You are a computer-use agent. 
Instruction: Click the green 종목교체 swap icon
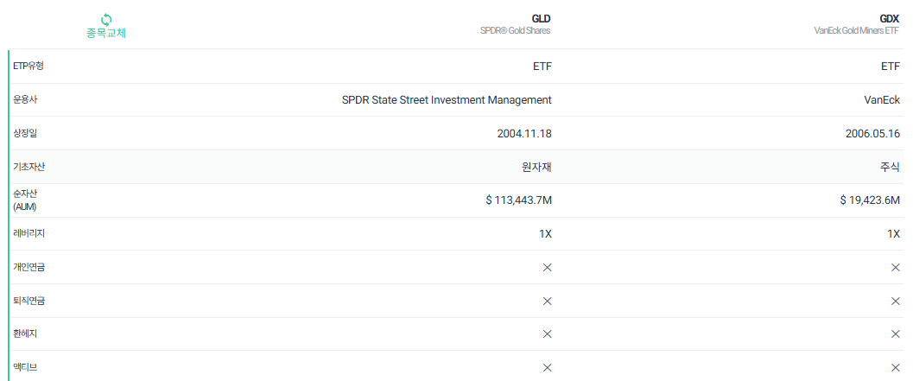tap(106, 19)
